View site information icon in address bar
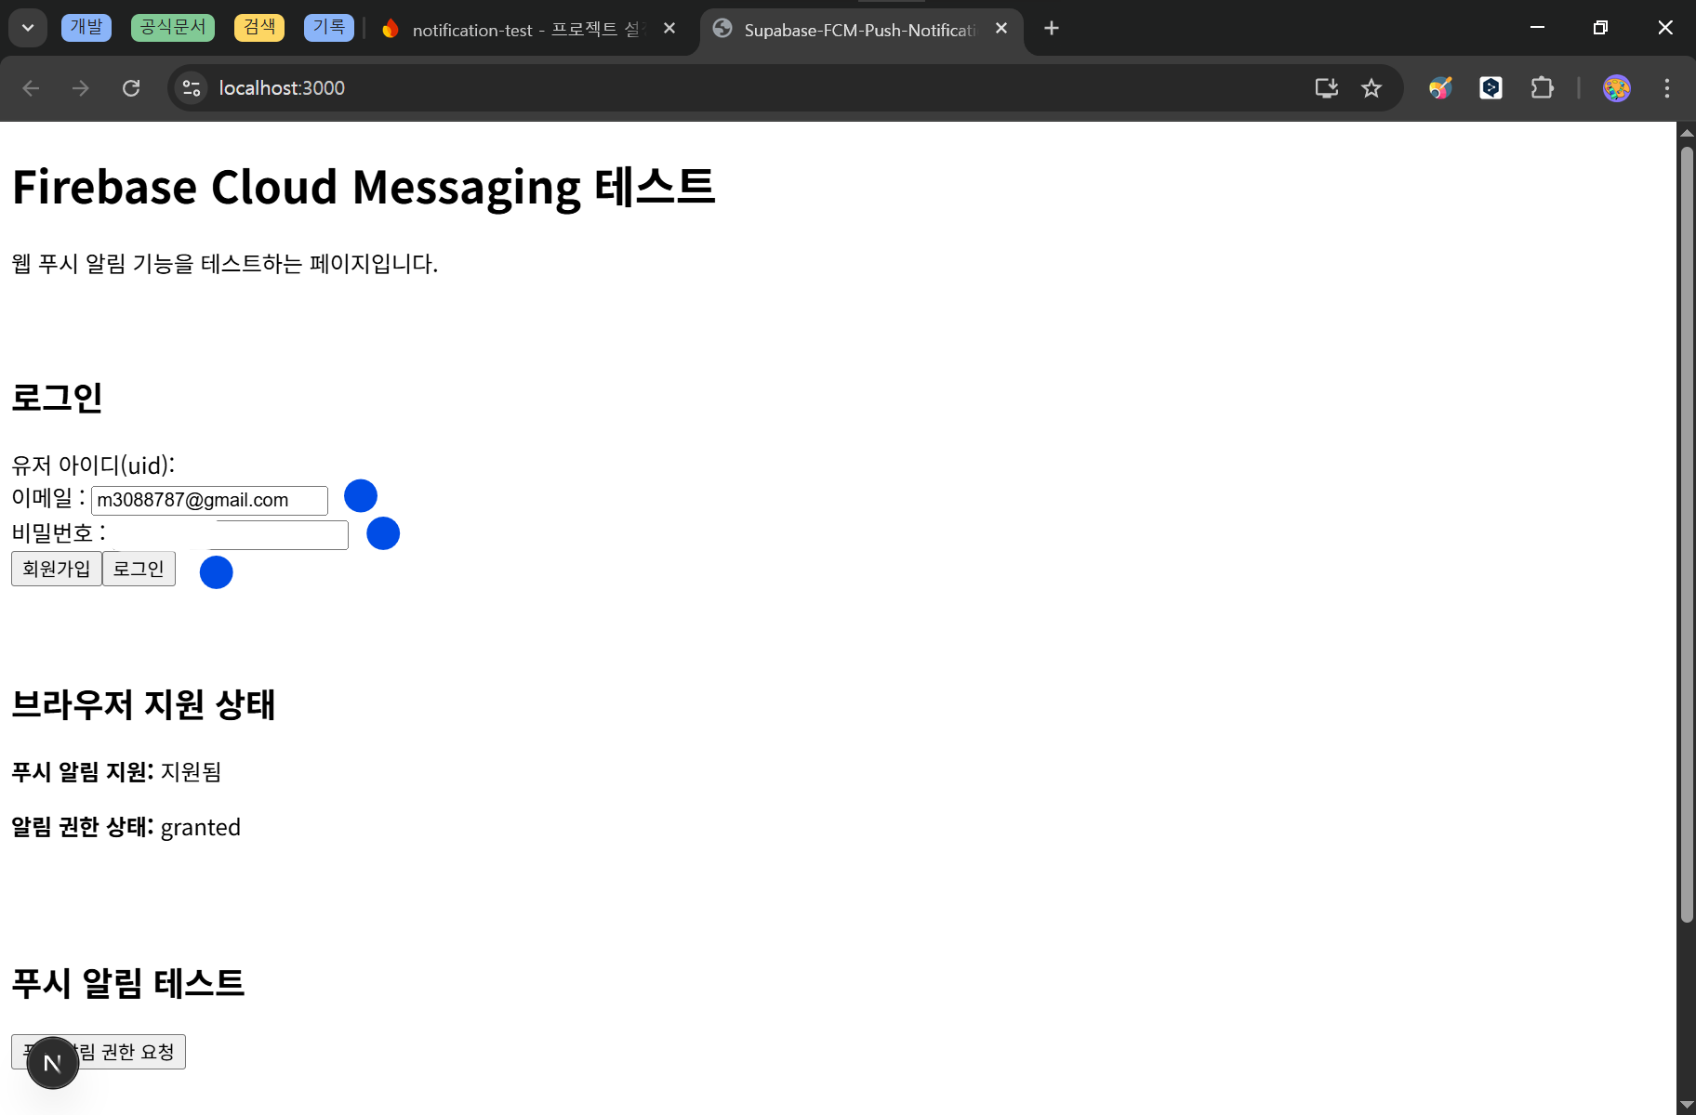This screenshot has width=1696, height=1115. click(x=192, y=87)
